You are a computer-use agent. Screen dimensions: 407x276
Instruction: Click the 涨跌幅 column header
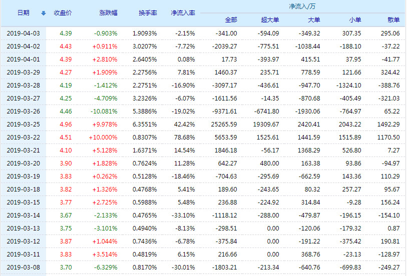coord(109,13)
